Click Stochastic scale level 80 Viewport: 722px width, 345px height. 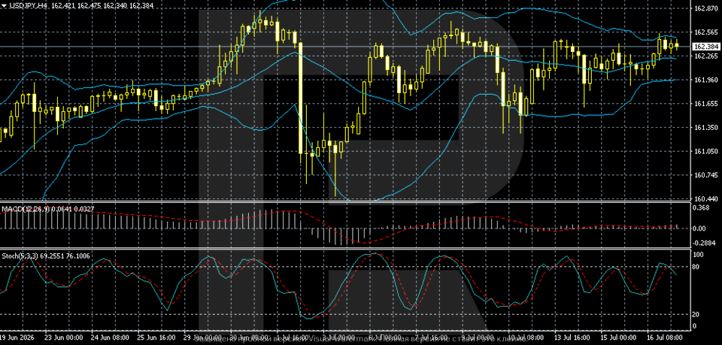click(696, 267)
